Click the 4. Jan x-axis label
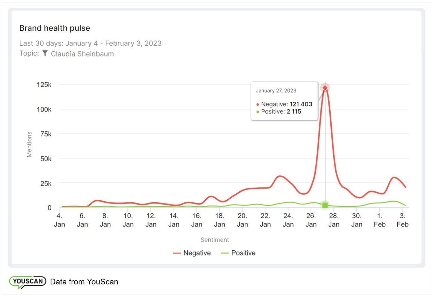Screen dimensions: 435x298 (59, 220)
